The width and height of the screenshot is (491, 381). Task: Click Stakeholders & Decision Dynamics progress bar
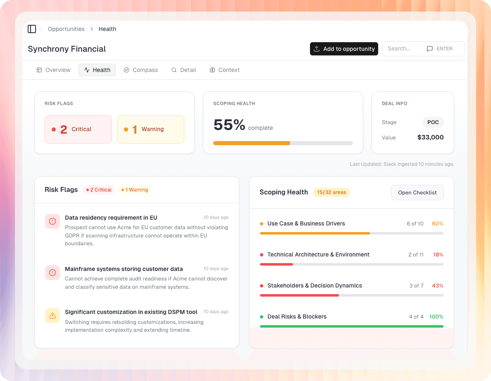[352, 295]
